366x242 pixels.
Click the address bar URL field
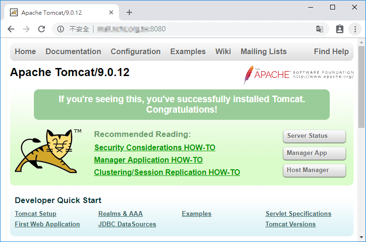(190, 29)
